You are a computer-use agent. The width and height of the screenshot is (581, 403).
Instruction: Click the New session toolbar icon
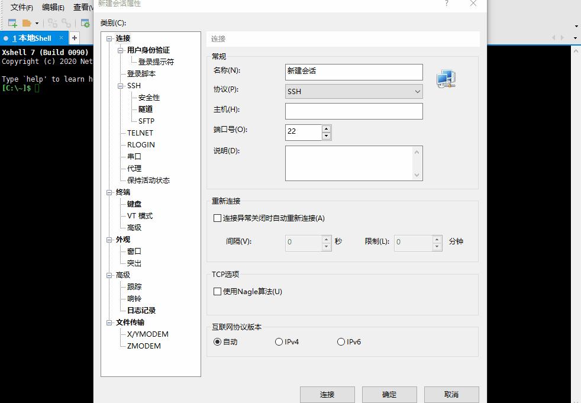pyautogui.click(x=12, y=22)
